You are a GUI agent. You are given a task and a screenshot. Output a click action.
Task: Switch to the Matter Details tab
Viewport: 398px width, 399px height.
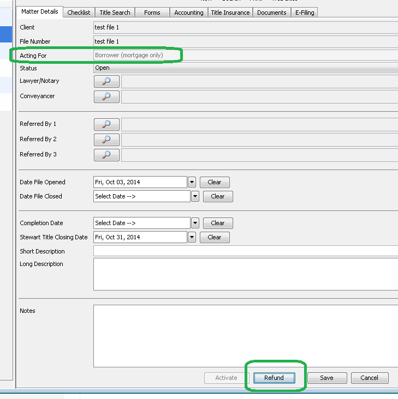(x=39, y=11)
